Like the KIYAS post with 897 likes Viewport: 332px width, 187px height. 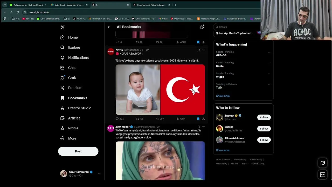160,119
